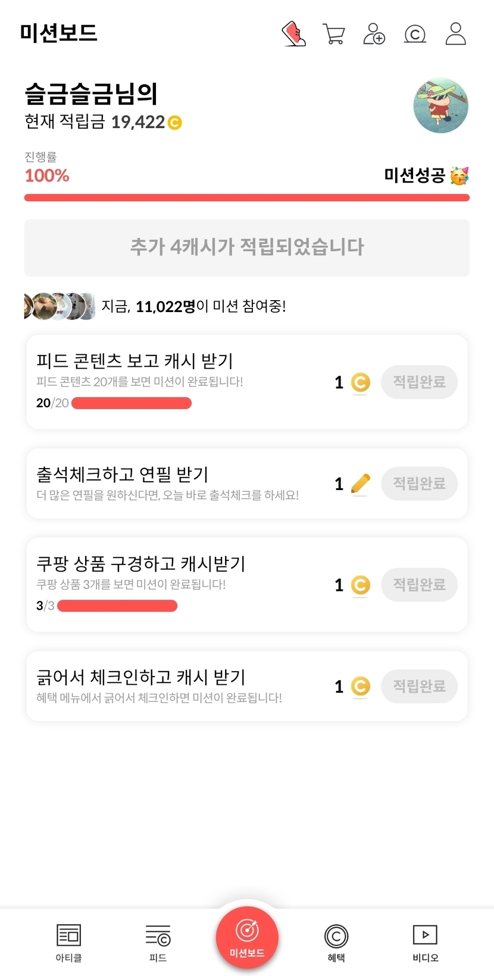Image resolution: width=494 pixels, height=976 pixels.
Task: Switch to the 피드 tab
Action: pyautogui.click(x=158, y=942)
